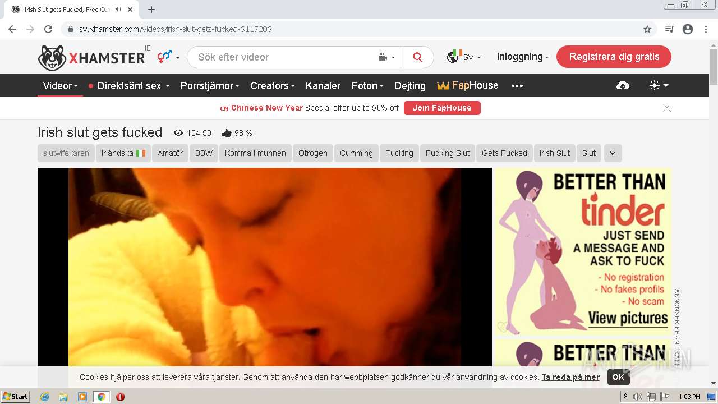This screenshot has width=718, height=404.
Task: Click the page scrollbar down arrow
Action: (714, 383)
